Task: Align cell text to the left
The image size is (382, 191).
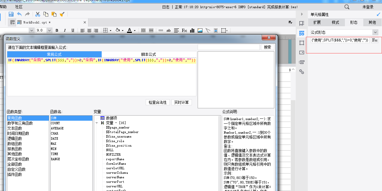Action: tap(83, 30)
